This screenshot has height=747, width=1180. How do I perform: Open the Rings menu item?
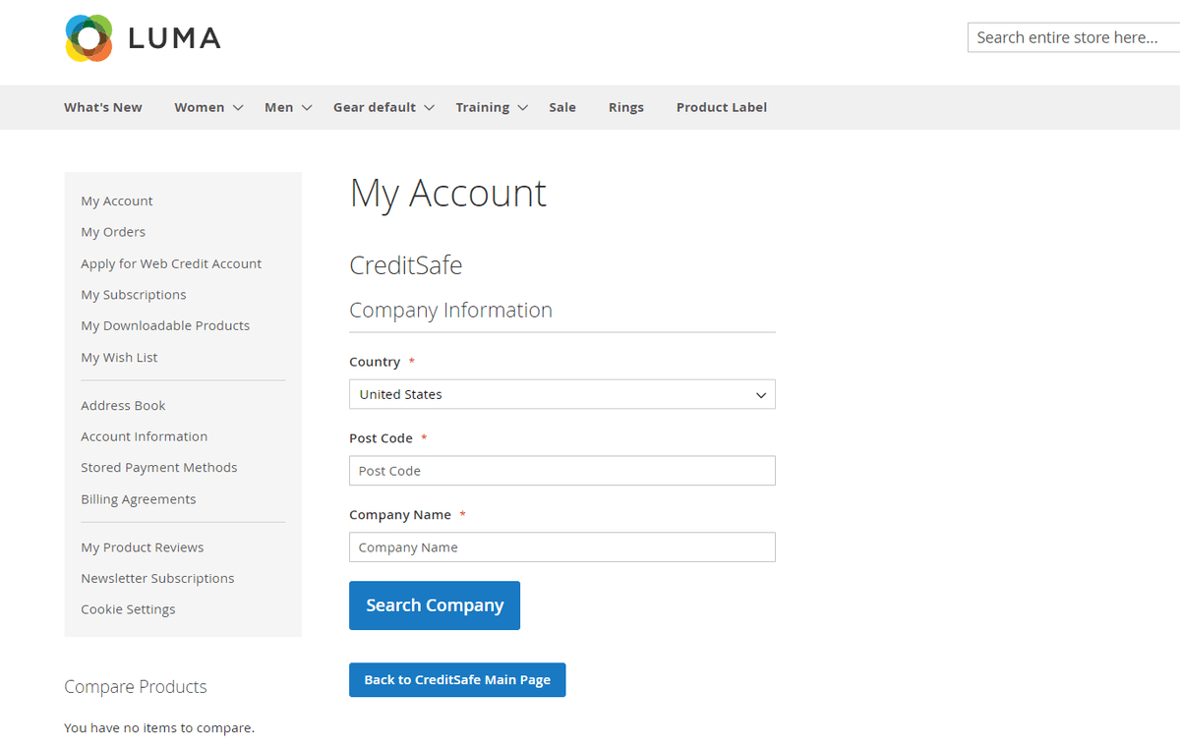pyautogui.click(x=625, y=107)
